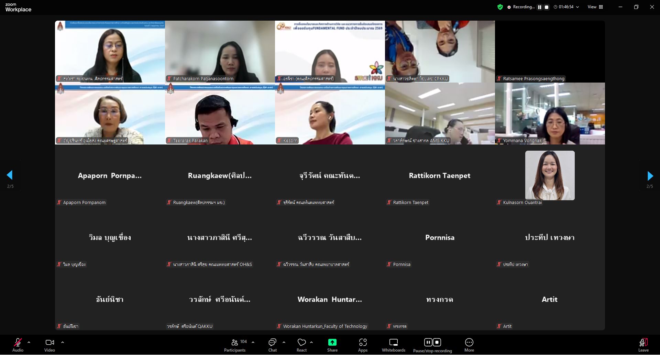Image resolution: width=660 pixels, height=355 pixels.
Task: Open video options caret next to Video
Action: (63, 342)
